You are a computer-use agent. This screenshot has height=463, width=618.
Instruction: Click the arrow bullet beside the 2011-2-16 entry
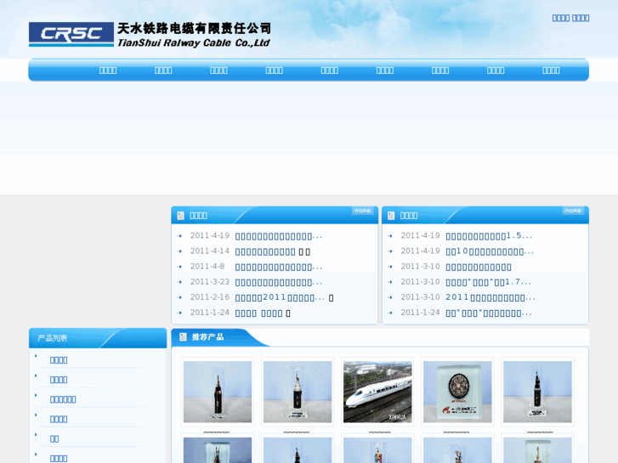179,297
